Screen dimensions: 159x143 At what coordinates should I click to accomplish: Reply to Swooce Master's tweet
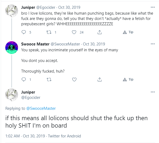point(24,79)
